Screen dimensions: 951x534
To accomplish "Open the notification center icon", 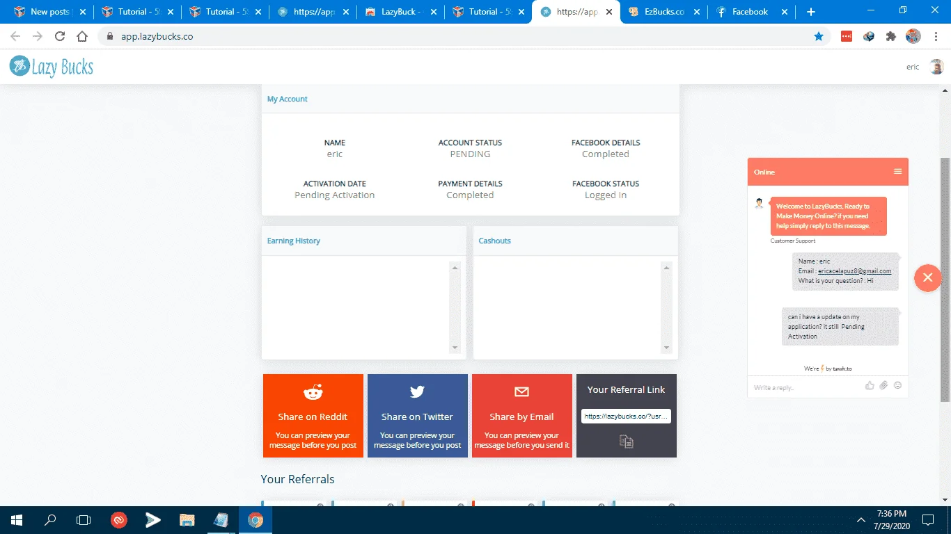I will [x=928, y=519].
